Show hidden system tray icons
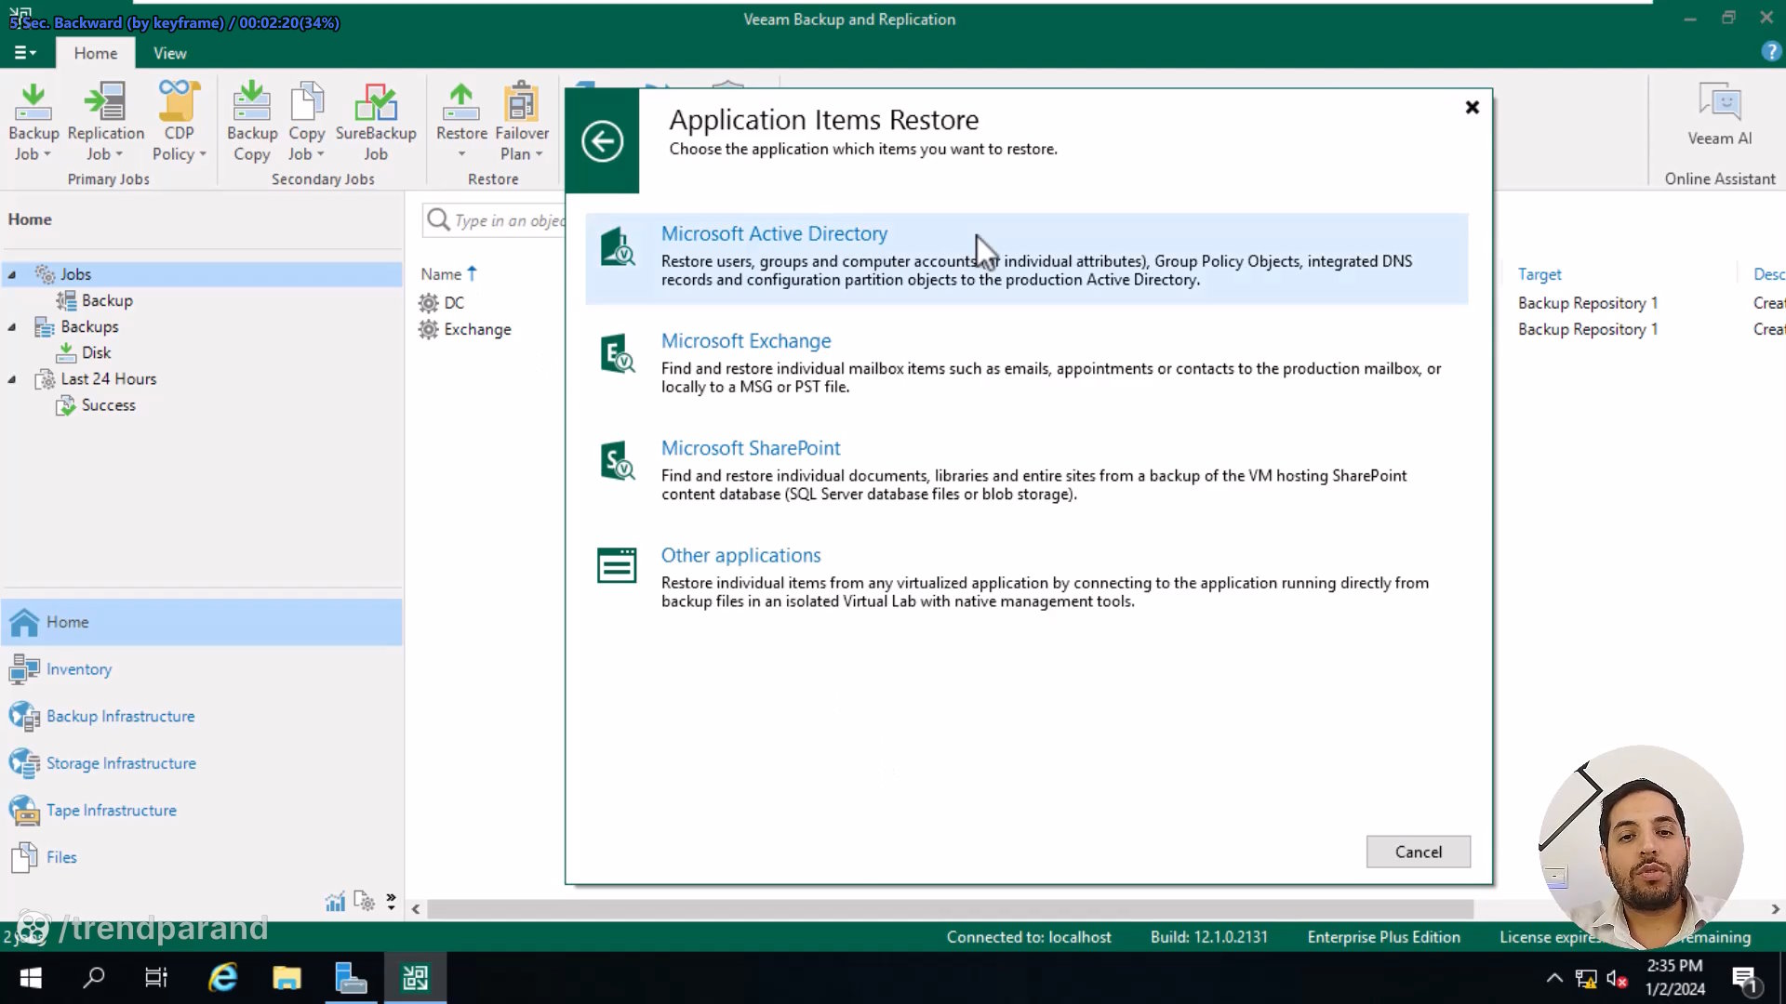 (x=1554, y=978)
